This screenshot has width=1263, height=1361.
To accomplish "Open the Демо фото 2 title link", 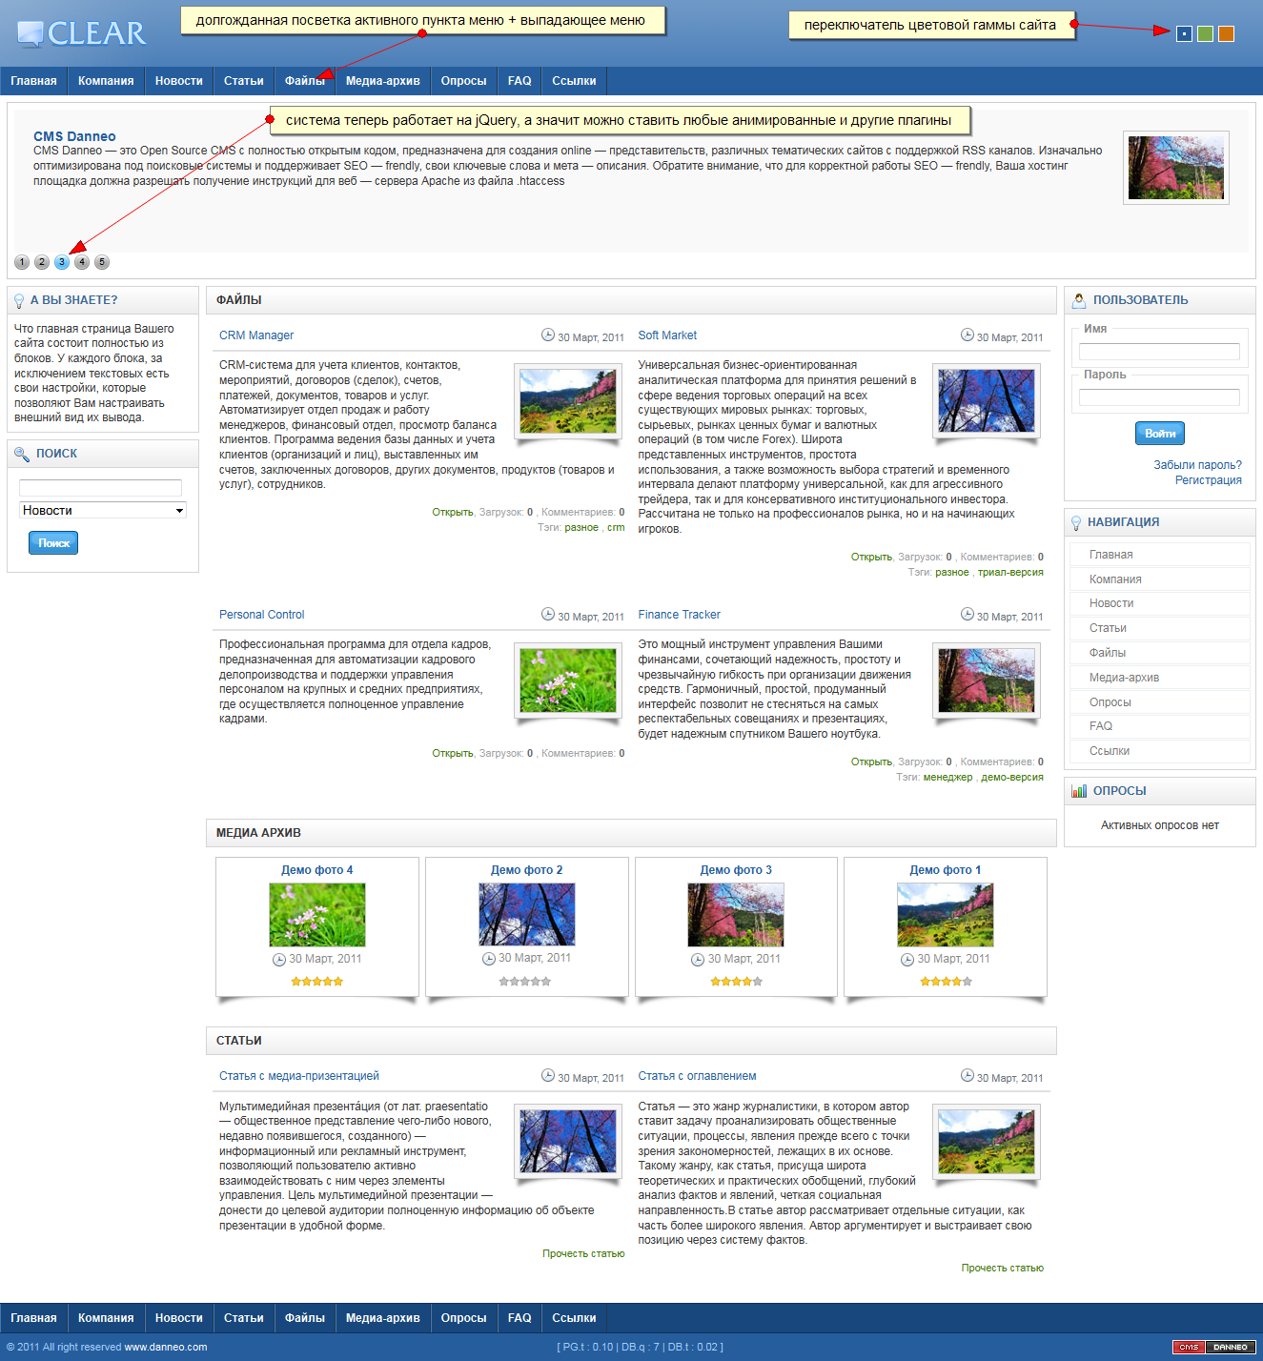I will point(527,870).
